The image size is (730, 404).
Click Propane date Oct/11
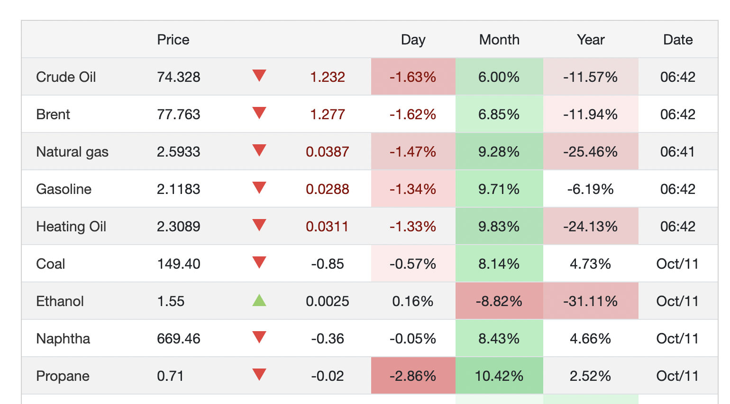click(678, 376)
